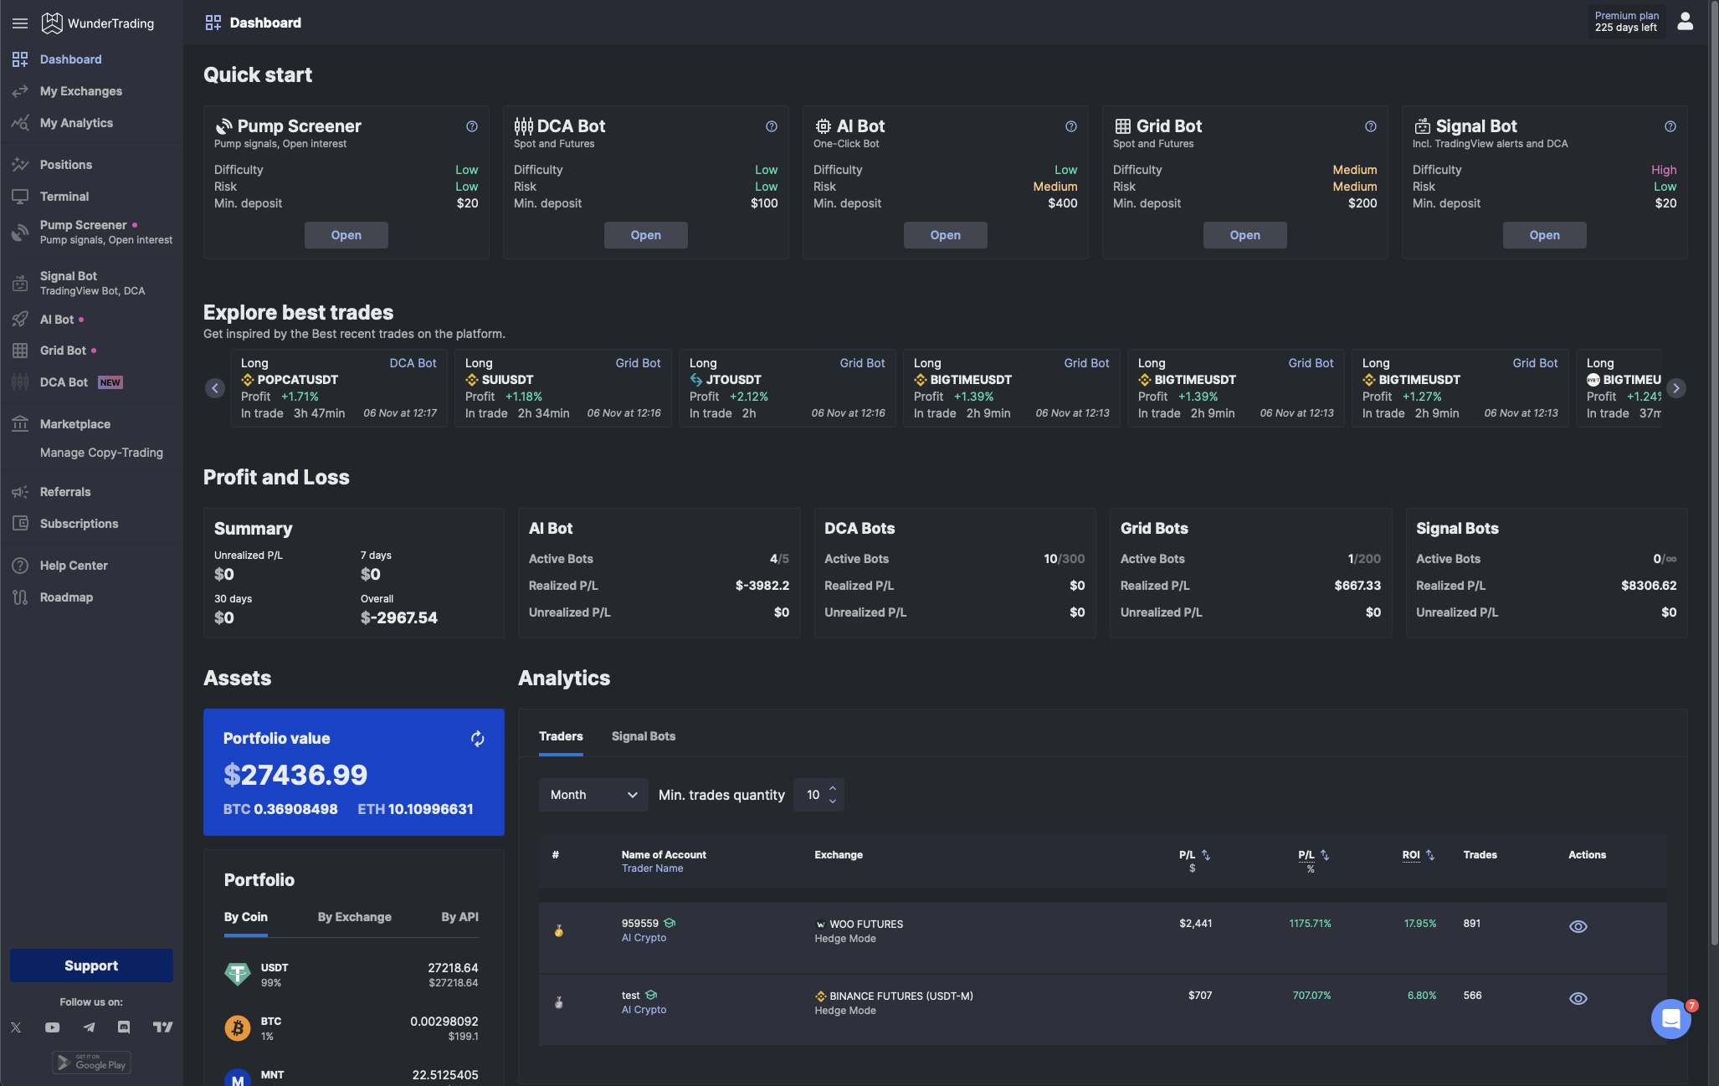1719x1086 pixels.
Task: Open the Month period dropdown
Action: coord(593,795)
